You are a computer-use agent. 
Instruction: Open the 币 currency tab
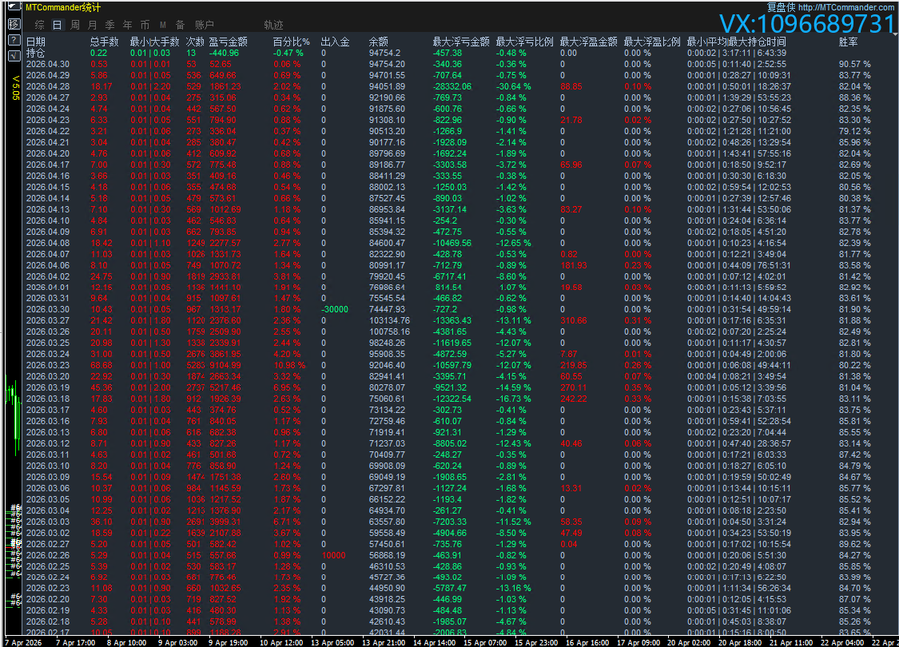145,26
